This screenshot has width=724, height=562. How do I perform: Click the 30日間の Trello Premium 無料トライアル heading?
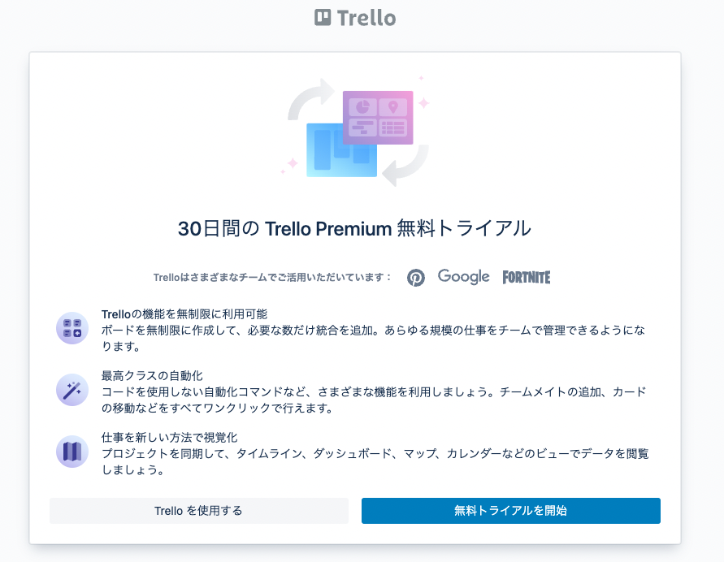tap(354, 229)
